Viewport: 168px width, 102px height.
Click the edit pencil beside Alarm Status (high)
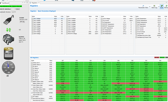pos(32,85)
